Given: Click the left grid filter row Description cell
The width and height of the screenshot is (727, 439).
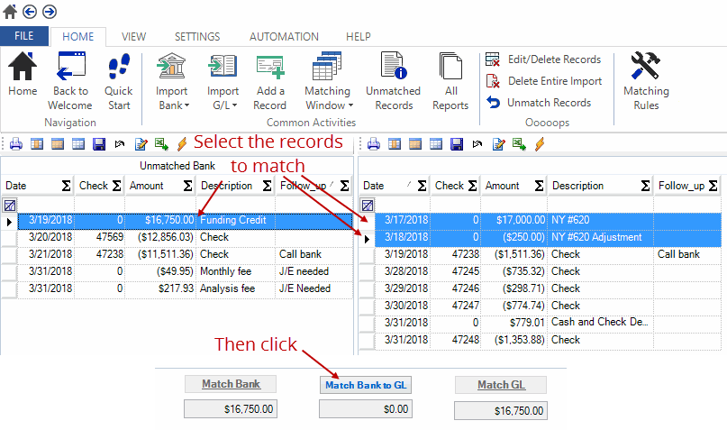Looking at the screenshot, I should [235, 205].
